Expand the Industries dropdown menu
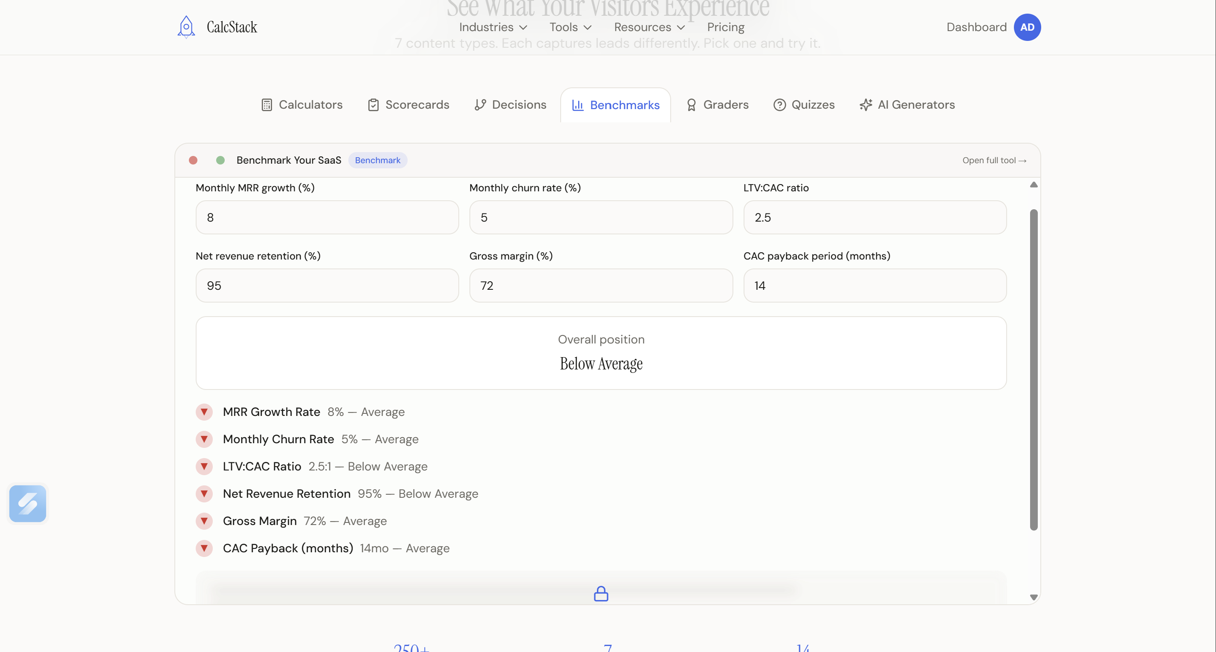Image resolution: width=1216 pixels, height=652 pixels. pos(493,27)
